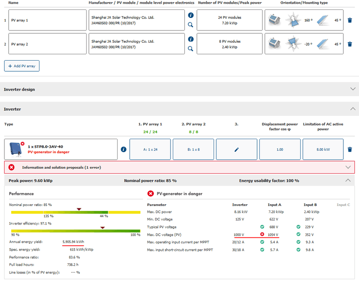Open input B string configuration 1 x 8

point(193,149)
